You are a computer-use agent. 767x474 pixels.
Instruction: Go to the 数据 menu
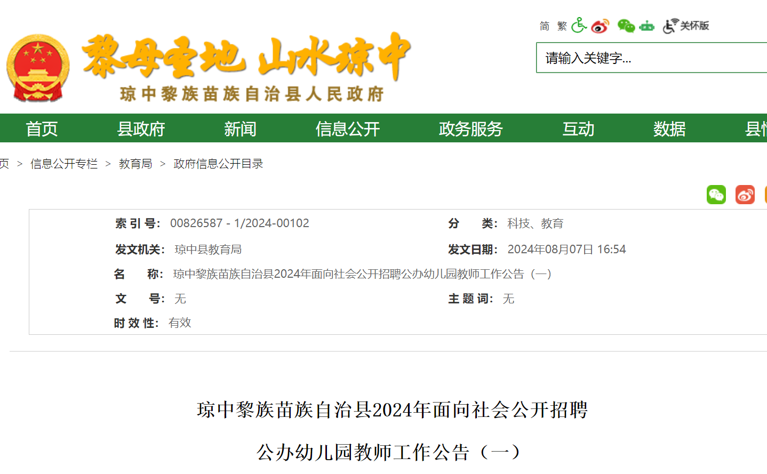click(669, 128)
